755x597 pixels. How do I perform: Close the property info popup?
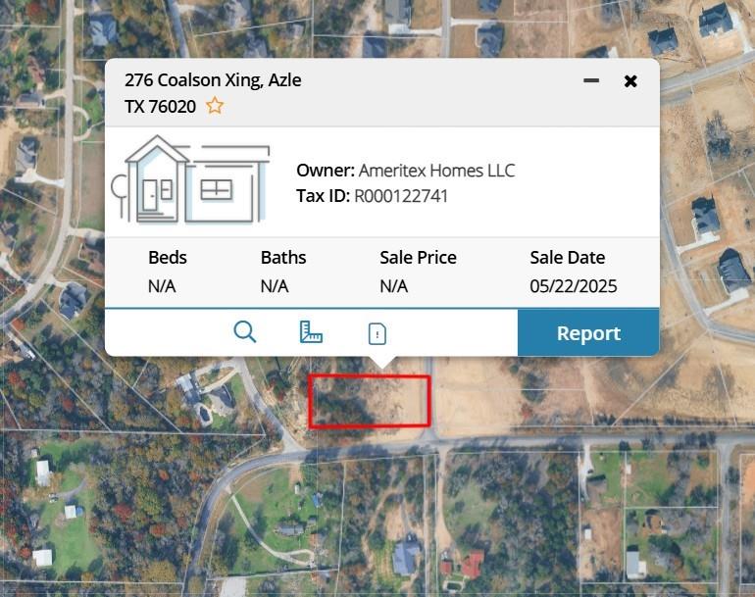[630, 80]
